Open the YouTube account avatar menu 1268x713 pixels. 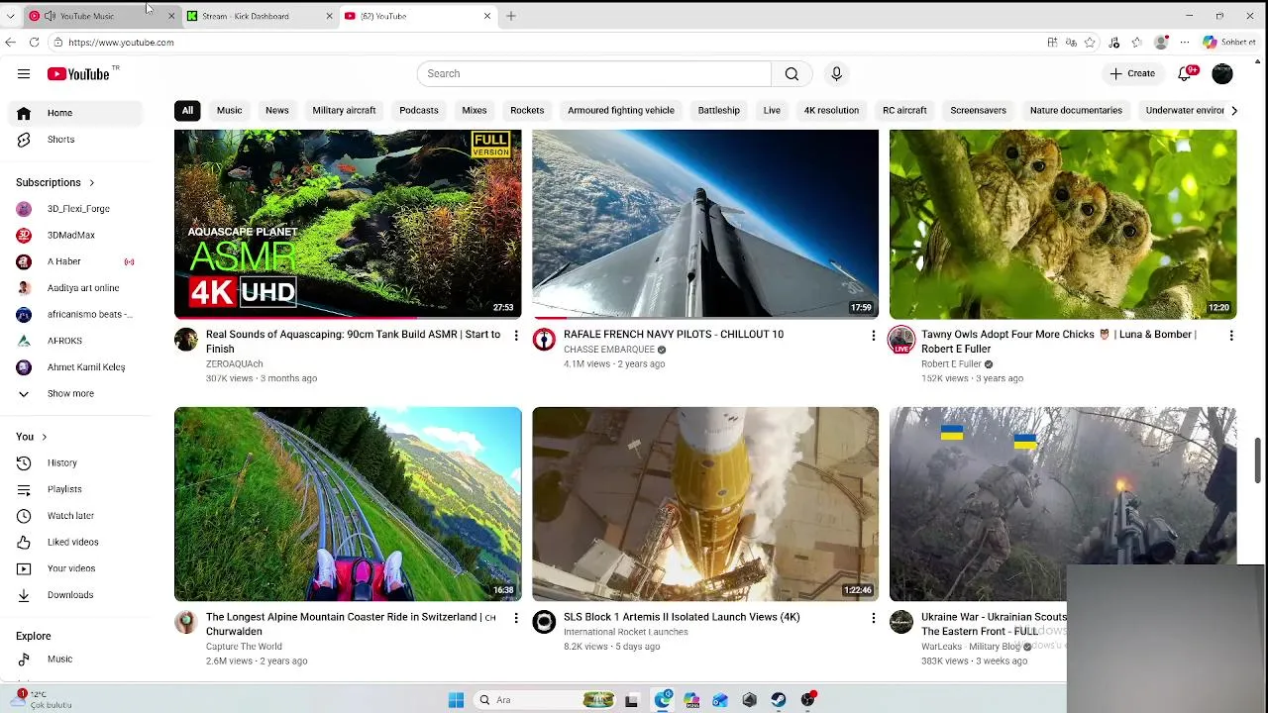click(1222, 73)
